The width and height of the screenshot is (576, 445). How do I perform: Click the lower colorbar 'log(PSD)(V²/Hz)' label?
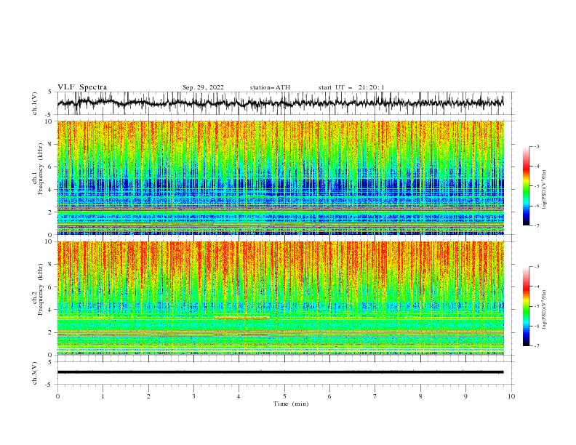(x=545, y=310)
